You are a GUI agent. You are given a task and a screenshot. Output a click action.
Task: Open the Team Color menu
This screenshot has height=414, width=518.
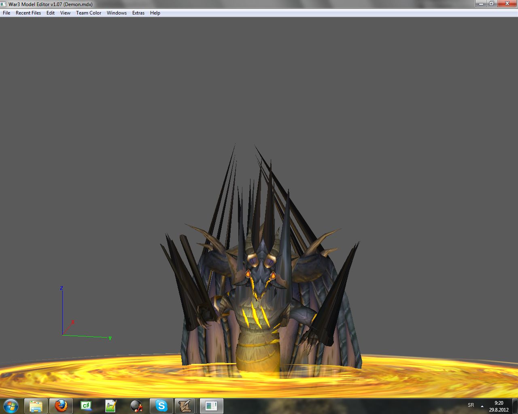89,13
